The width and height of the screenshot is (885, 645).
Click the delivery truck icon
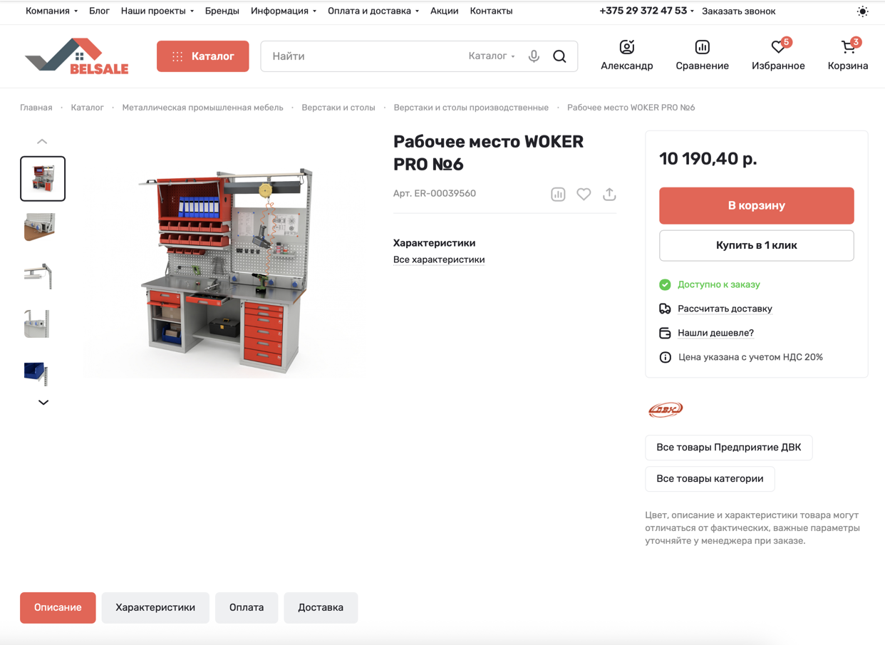click(x=665, y=309)
